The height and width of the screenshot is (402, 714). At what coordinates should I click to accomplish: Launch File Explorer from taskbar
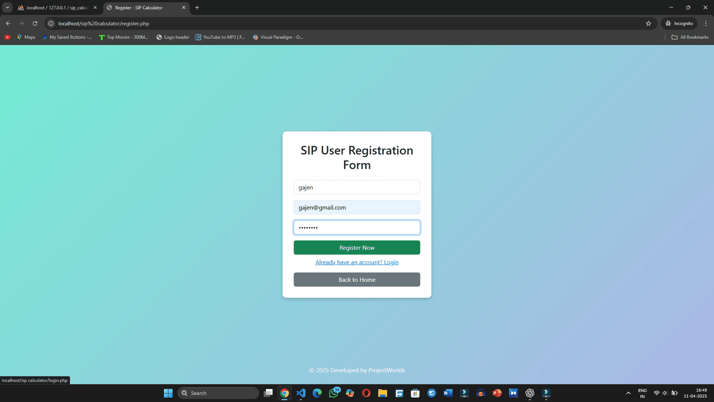382,393
